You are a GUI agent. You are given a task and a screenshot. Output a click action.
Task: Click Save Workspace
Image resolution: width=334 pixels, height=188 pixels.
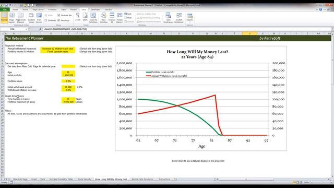[168, 17]
